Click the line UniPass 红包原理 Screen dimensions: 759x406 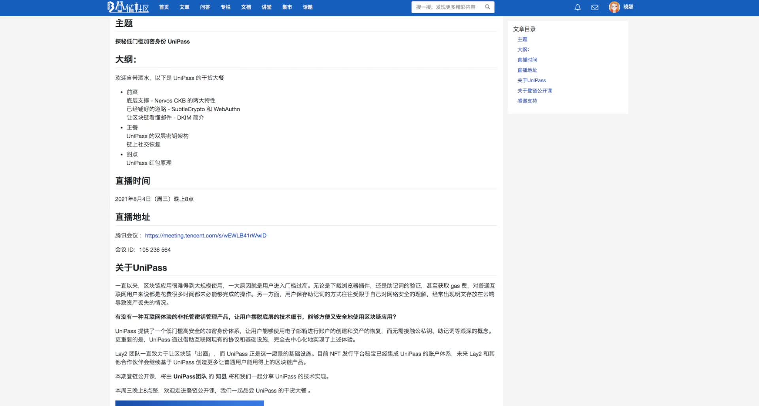149,163
